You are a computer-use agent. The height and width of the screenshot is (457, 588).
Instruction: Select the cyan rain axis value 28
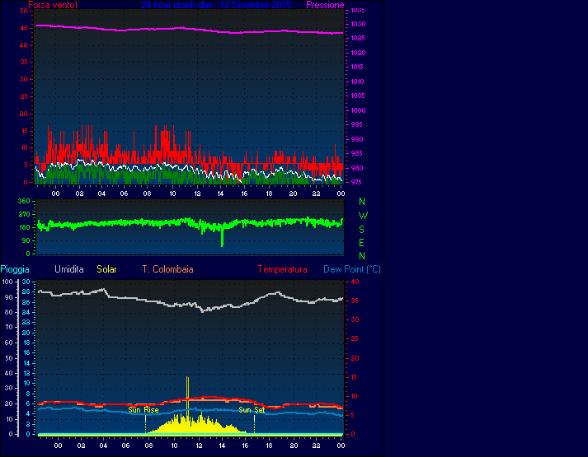[26, 292]
